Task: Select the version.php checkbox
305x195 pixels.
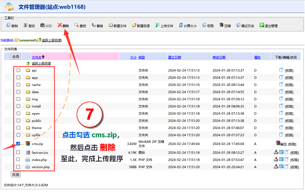Action: [18, 167]
